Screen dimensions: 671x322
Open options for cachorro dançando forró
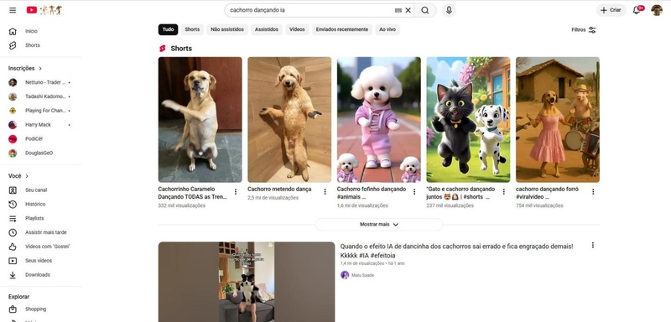click(593, 191)
